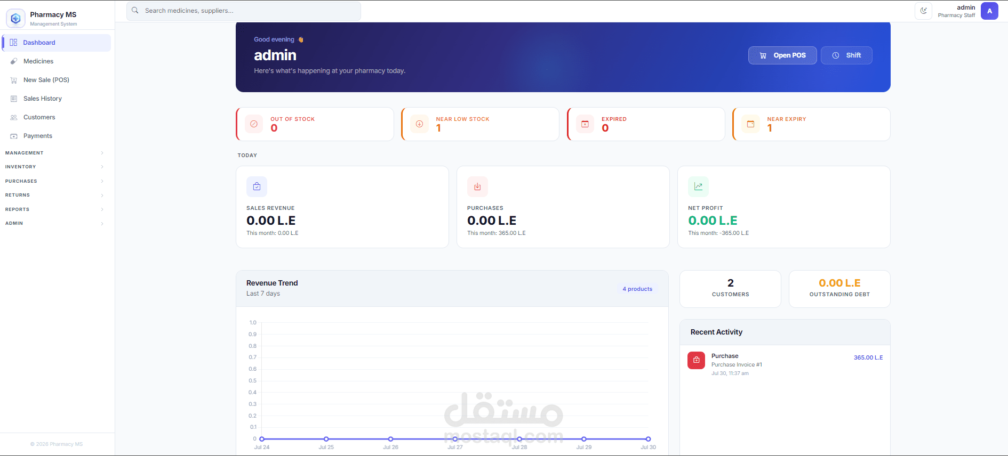Click 'Jul 30, 11:37 am' timestamp
Viewport: 1008px width, 456px height.
tap(730, 373)
